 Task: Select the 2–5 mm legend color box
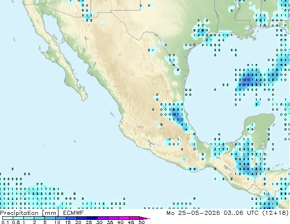[x=39, y=218]
